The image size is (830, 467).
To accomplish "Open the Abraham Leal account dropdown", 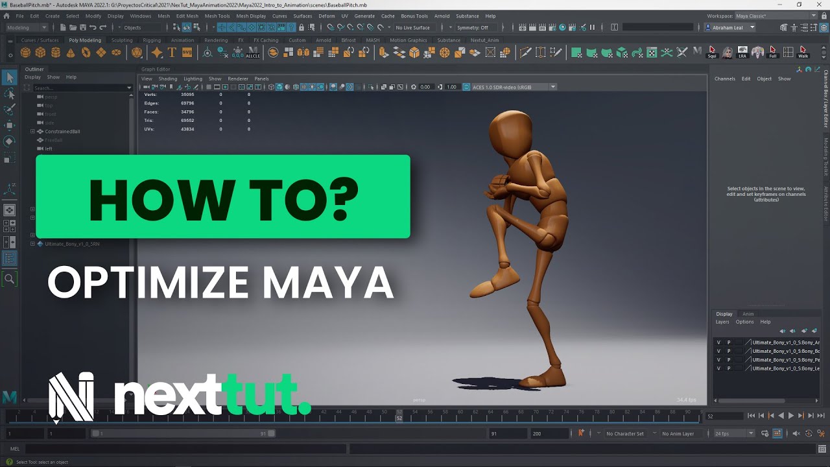I will tap(730, 27).
